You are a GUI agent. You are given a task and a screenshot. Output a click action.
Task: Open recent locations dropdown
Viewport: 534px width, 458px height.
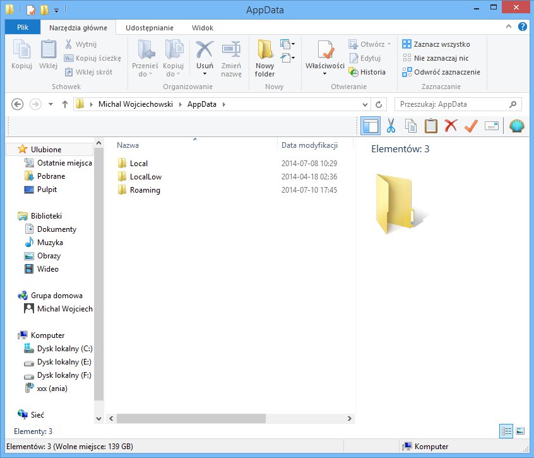50,104
